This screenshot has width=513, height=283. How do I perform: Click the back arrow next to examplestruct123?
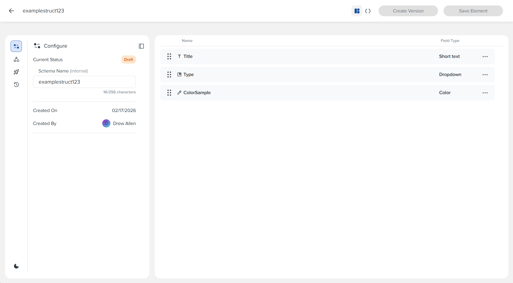[x=11, y=11]
